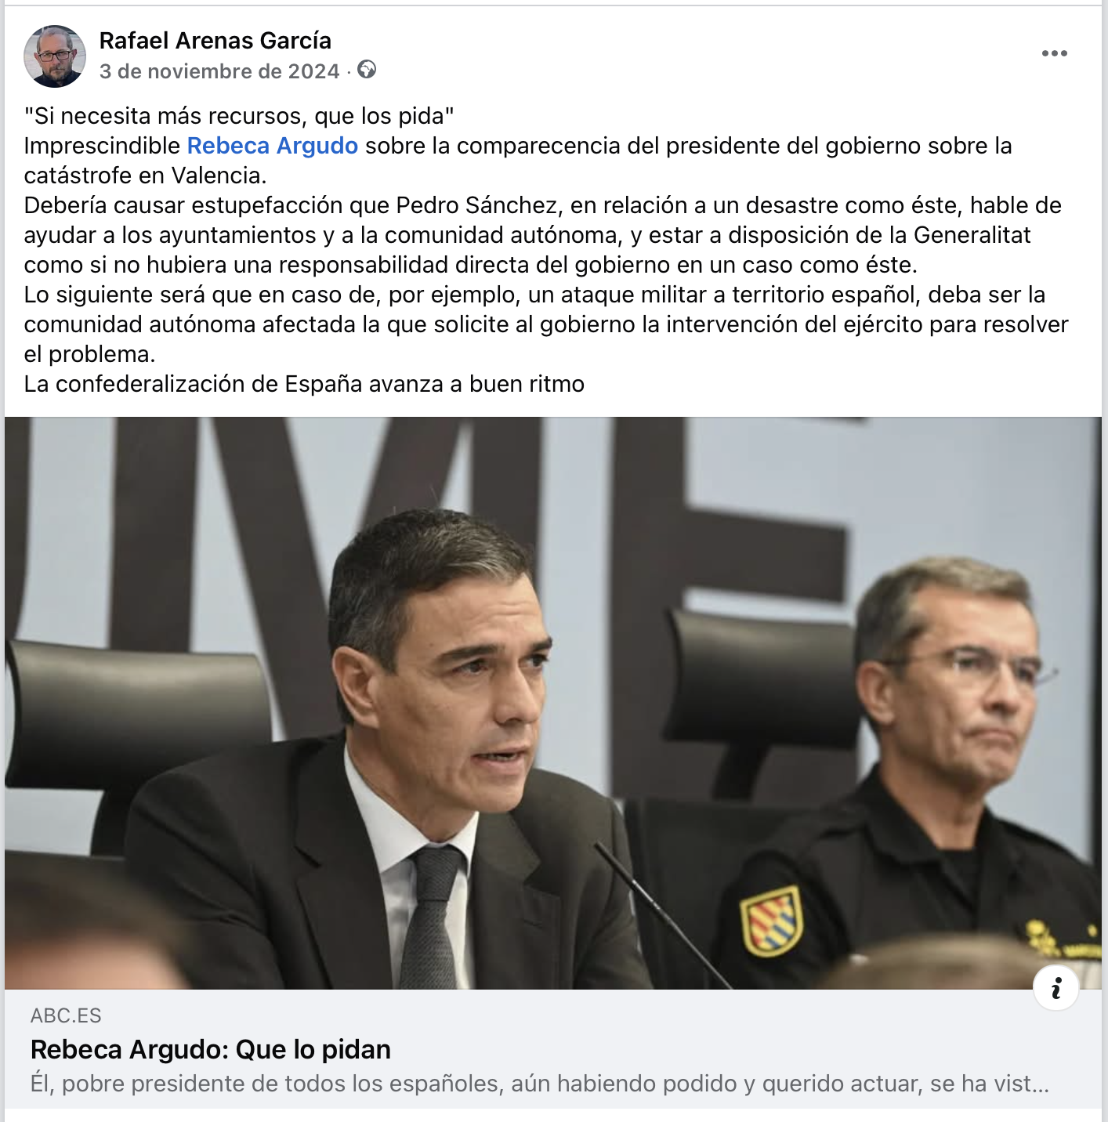Click the paragraph starting 'Lo siguiente será'
This screenshot has width=1108, height=1122.
546,324
